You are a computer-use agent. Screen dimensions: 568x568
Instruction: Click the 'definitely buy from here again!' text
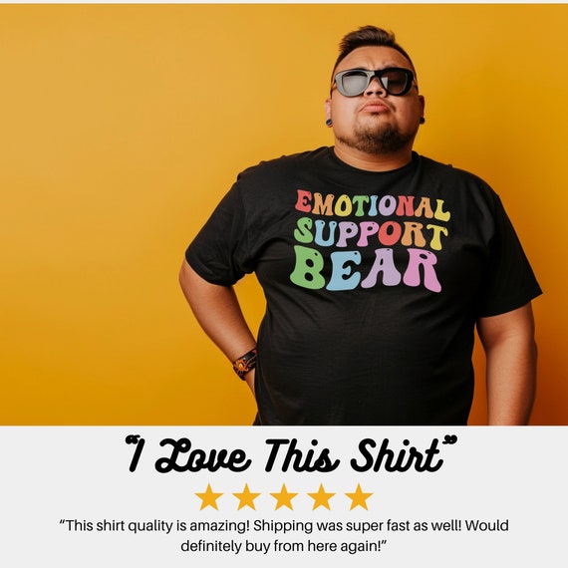coord(284,545)
